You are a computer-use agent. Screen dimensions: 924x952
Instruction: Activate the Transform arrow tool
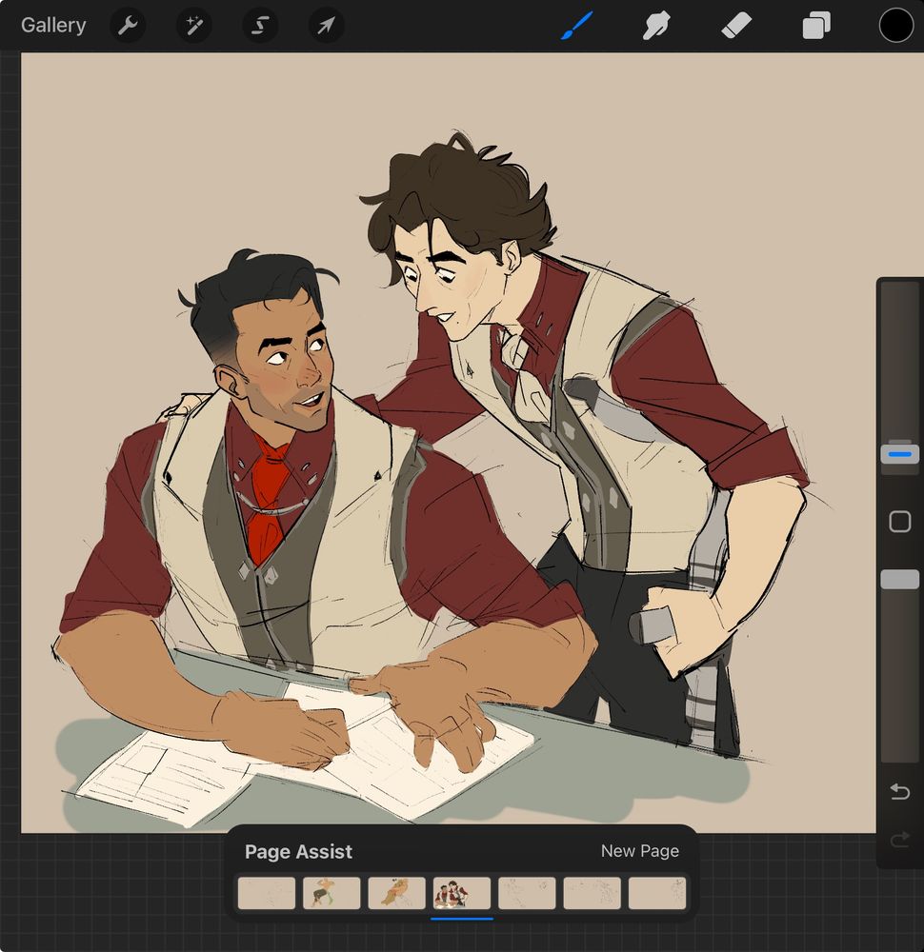pyautogui.click(x=326, y=26)
